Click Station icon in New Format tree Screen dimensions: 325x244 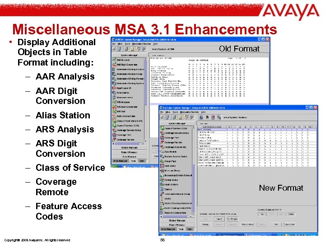coord(162,189)
